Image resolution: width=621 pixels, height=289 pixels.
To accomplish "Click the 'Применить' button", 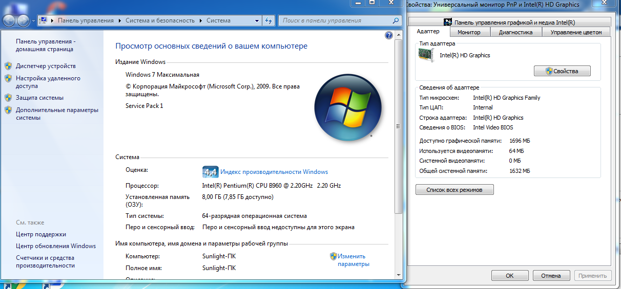I will pyautogui.click(x=592, y=275).
